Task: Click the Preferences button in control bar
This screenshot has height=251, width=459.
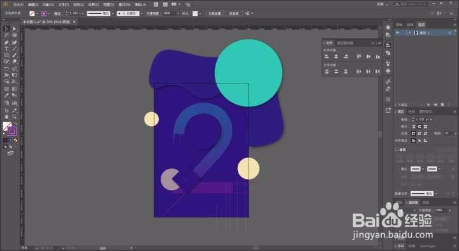Action: (233, 13)
